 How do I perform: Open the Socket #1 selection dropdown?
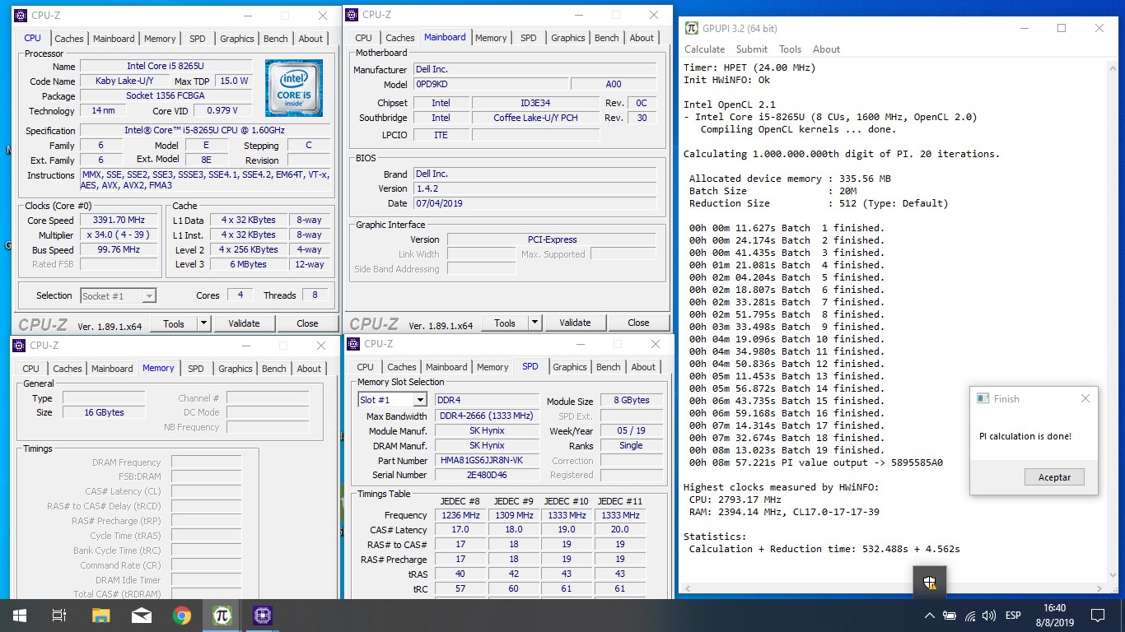click(x=119, y=295)
